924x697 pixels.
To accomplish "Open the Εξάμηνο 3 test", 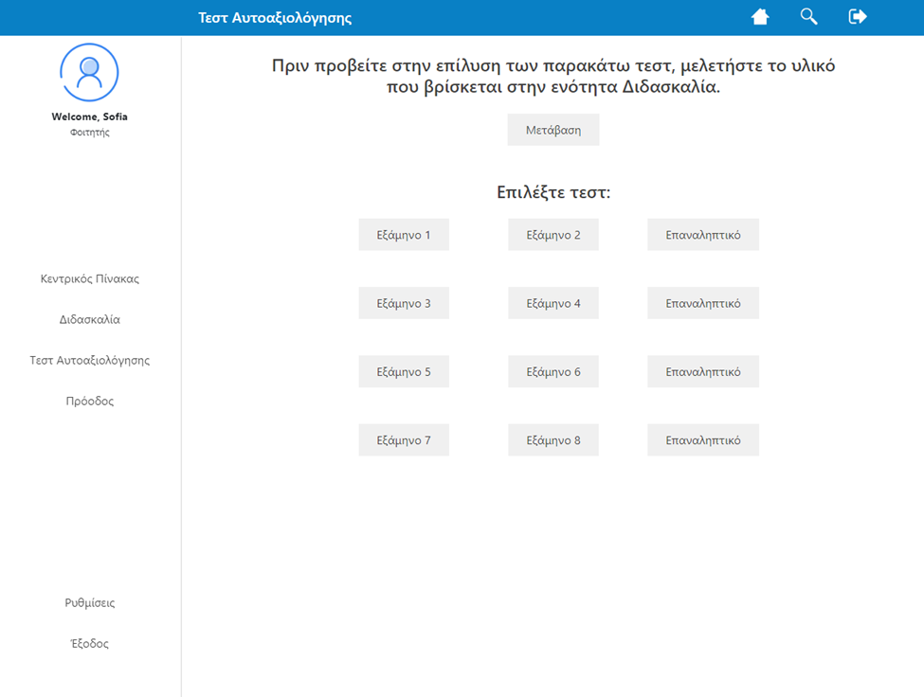I will pyautogui.click(x=404, y=302).
